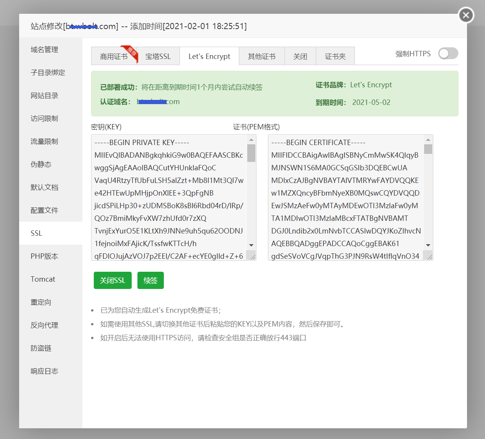Open the 证书夹 tab

coord(335,56)
